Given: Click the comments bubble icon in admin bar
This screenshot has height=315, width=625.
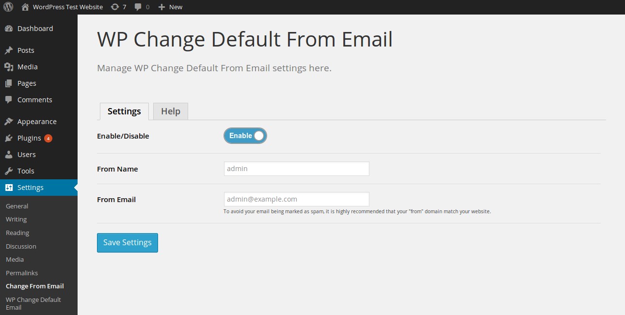Looking at the screenshot, I should pos(138,7).
